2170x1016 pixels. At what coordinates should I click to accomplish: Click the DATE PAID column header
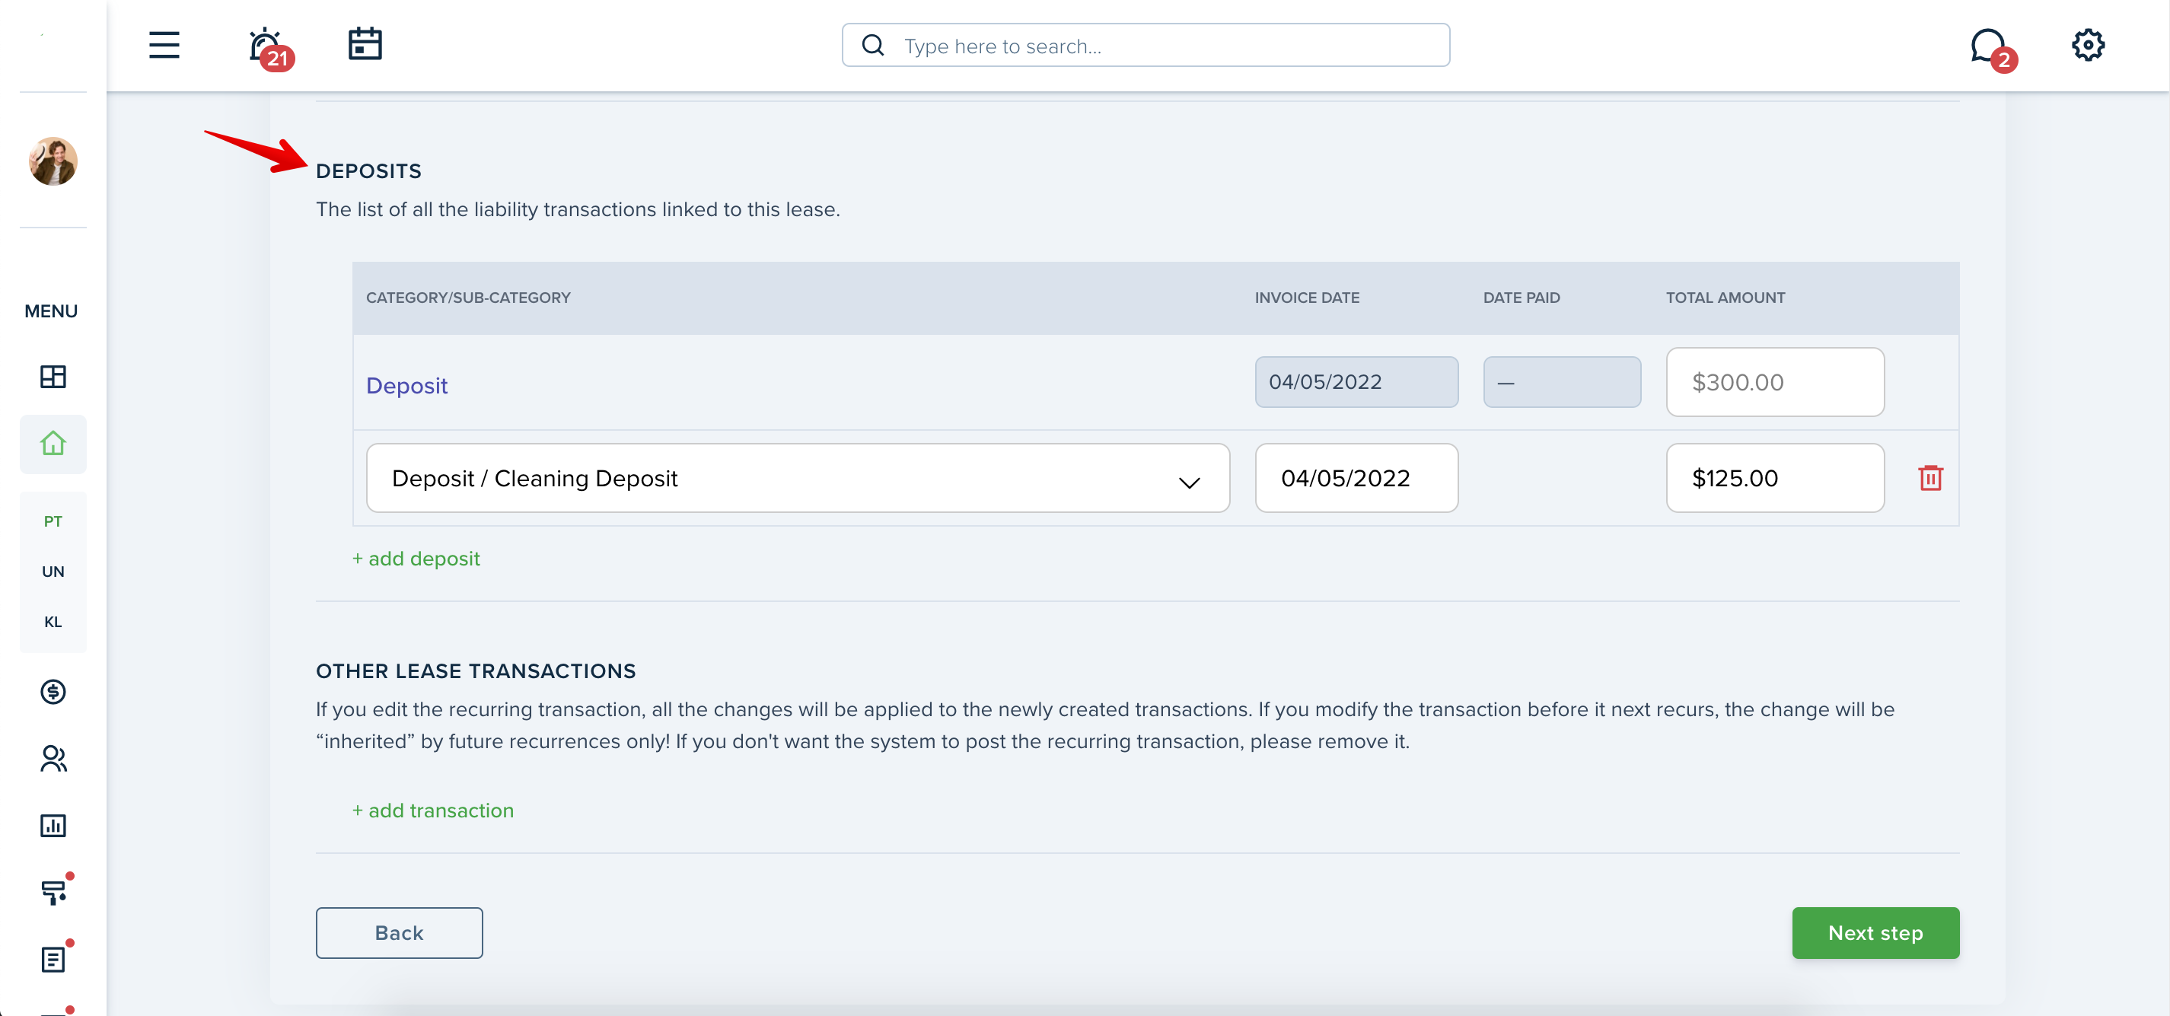(x=1522, y=298)
